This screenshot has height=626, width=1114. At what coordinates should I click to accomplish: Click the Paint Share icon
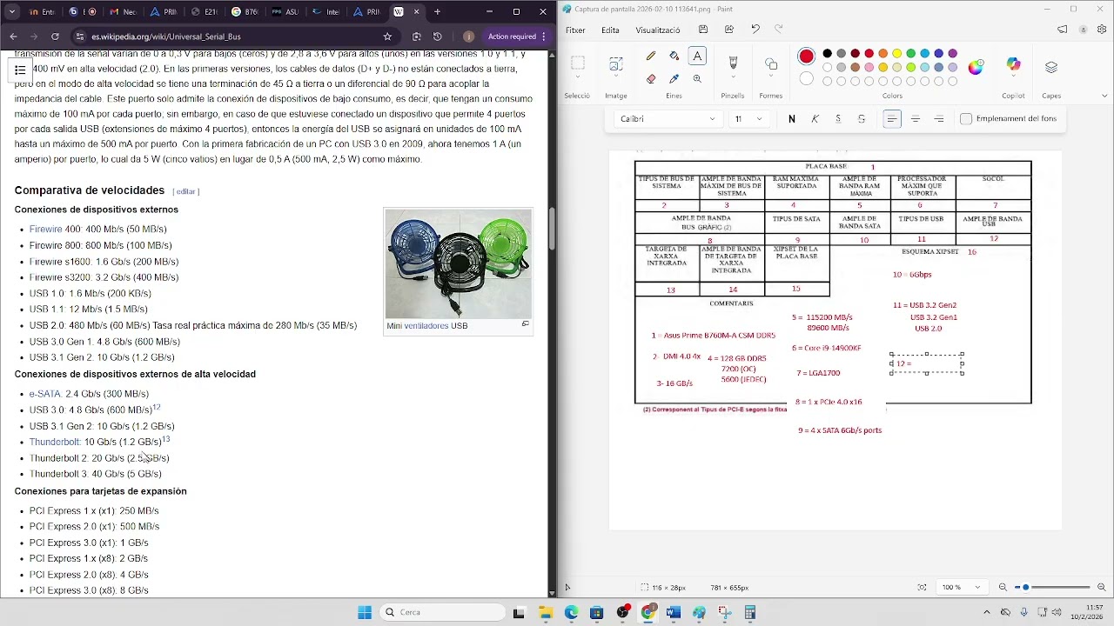(x=729, y=30)
